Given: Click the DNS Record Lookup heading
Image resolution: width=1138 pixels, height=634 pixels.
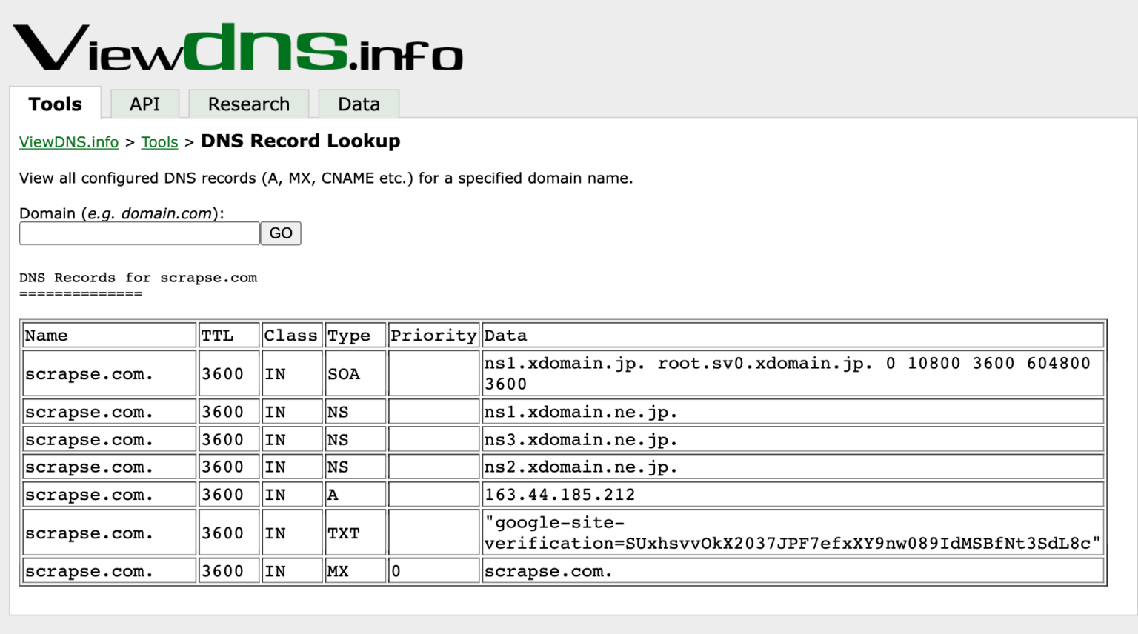Looking at the screenshot, I should click(300, 141).
